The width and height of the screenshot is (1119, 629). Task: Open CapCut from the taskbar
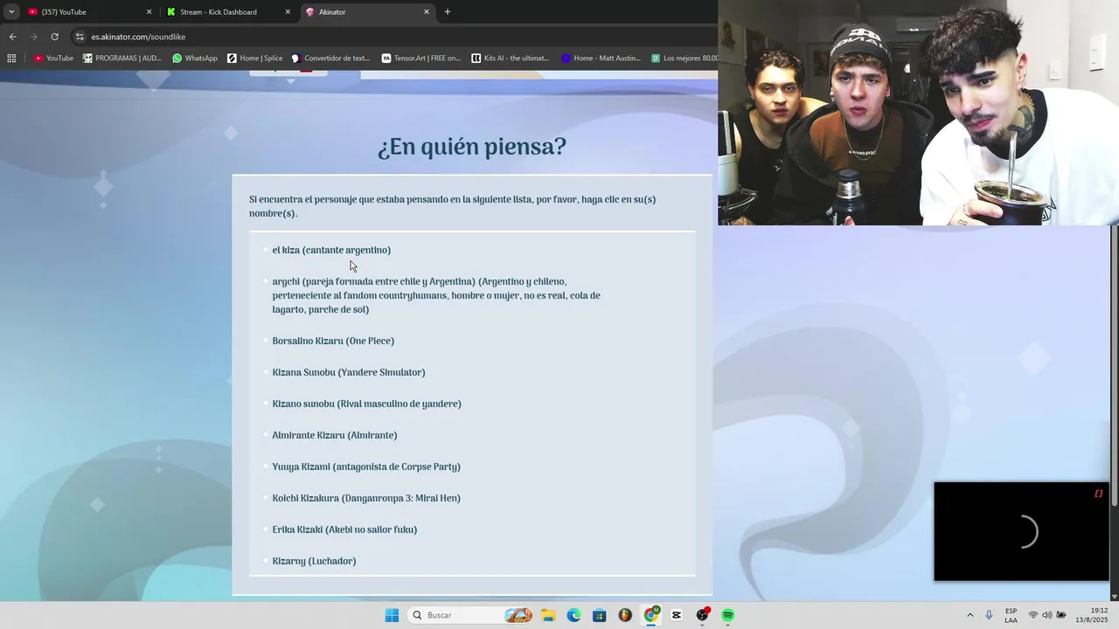[677, 615]
